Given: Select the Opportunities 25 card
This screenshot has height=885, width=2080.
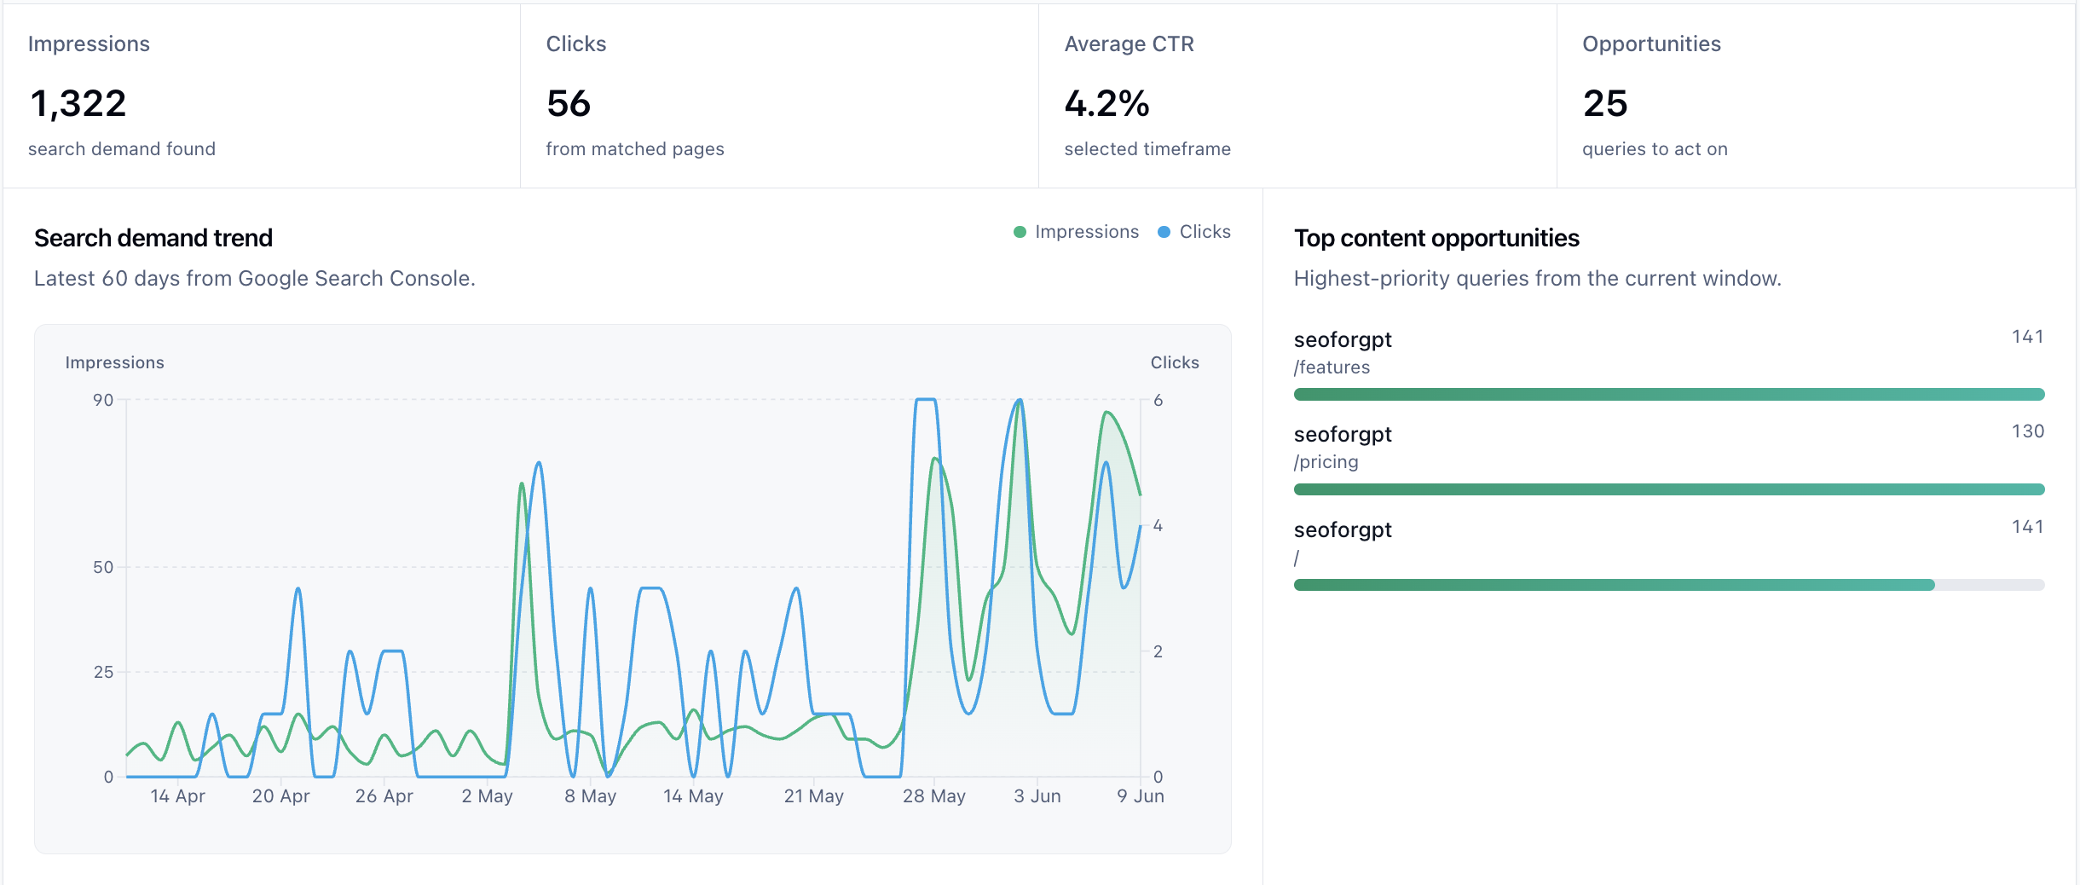Looking at the screenshot, I should (1816, 96).
